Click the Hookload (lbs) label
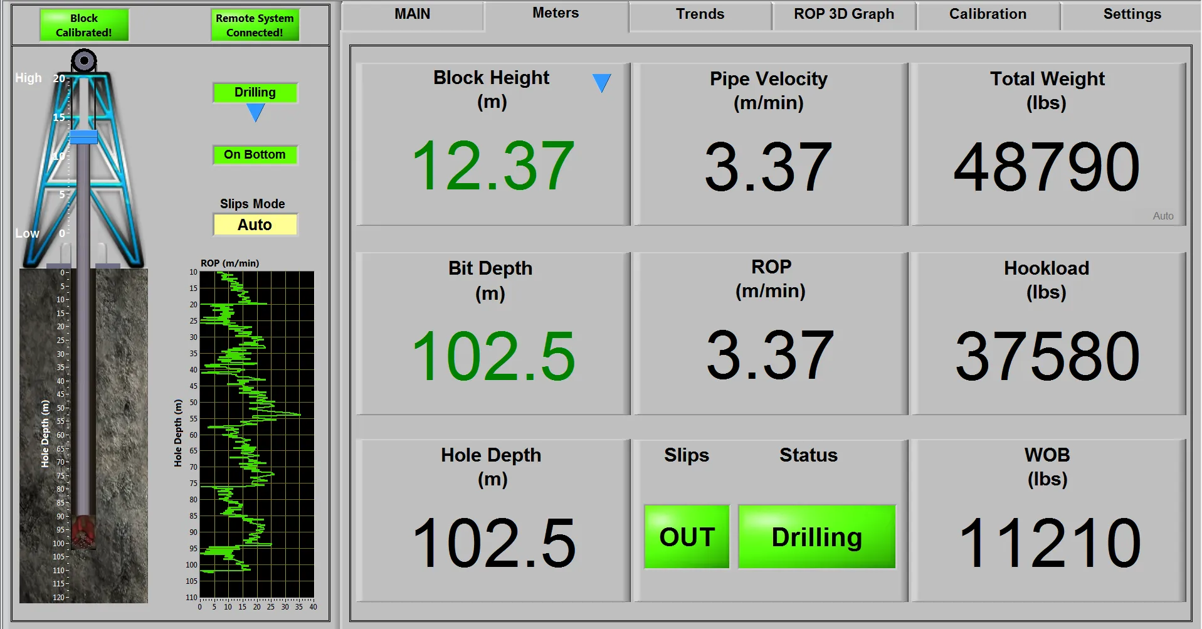This screenshot has height=629, width=1202. pyautogui.click(x=1046, y=280)
